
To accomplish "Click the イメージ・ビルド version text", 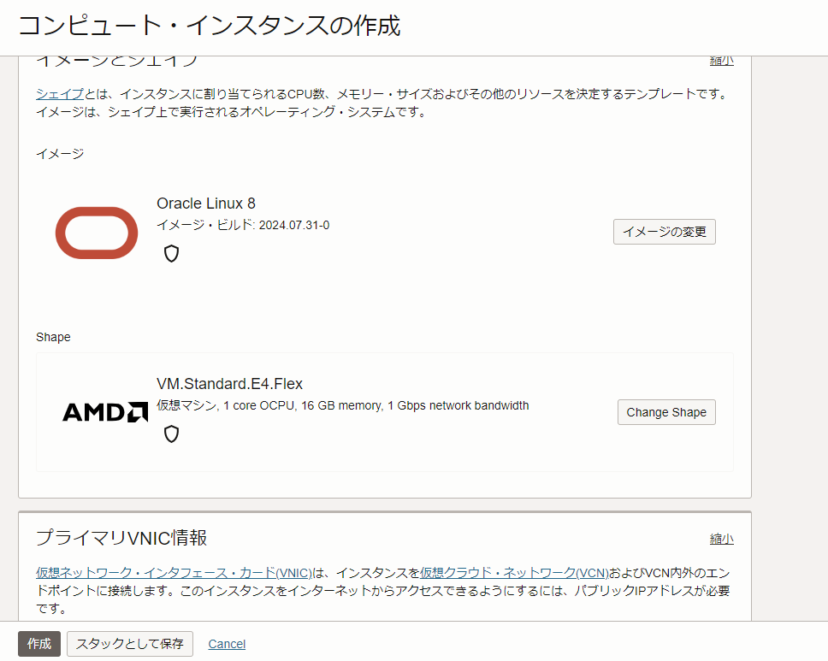I will tap(243, 224).
